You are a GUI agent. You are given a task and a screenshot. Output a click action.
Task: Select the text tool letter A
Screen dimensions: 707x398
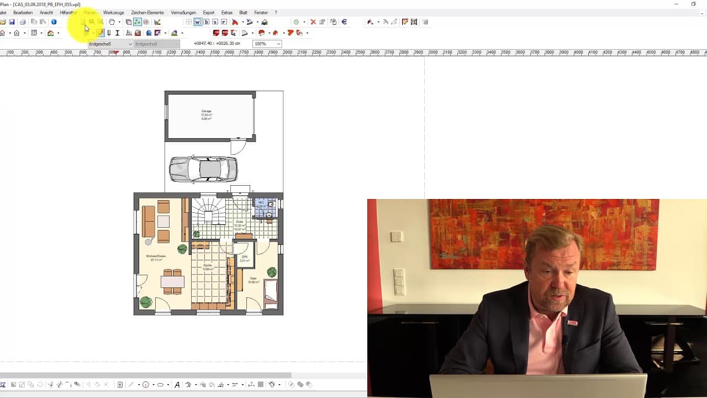pos(177,385)
